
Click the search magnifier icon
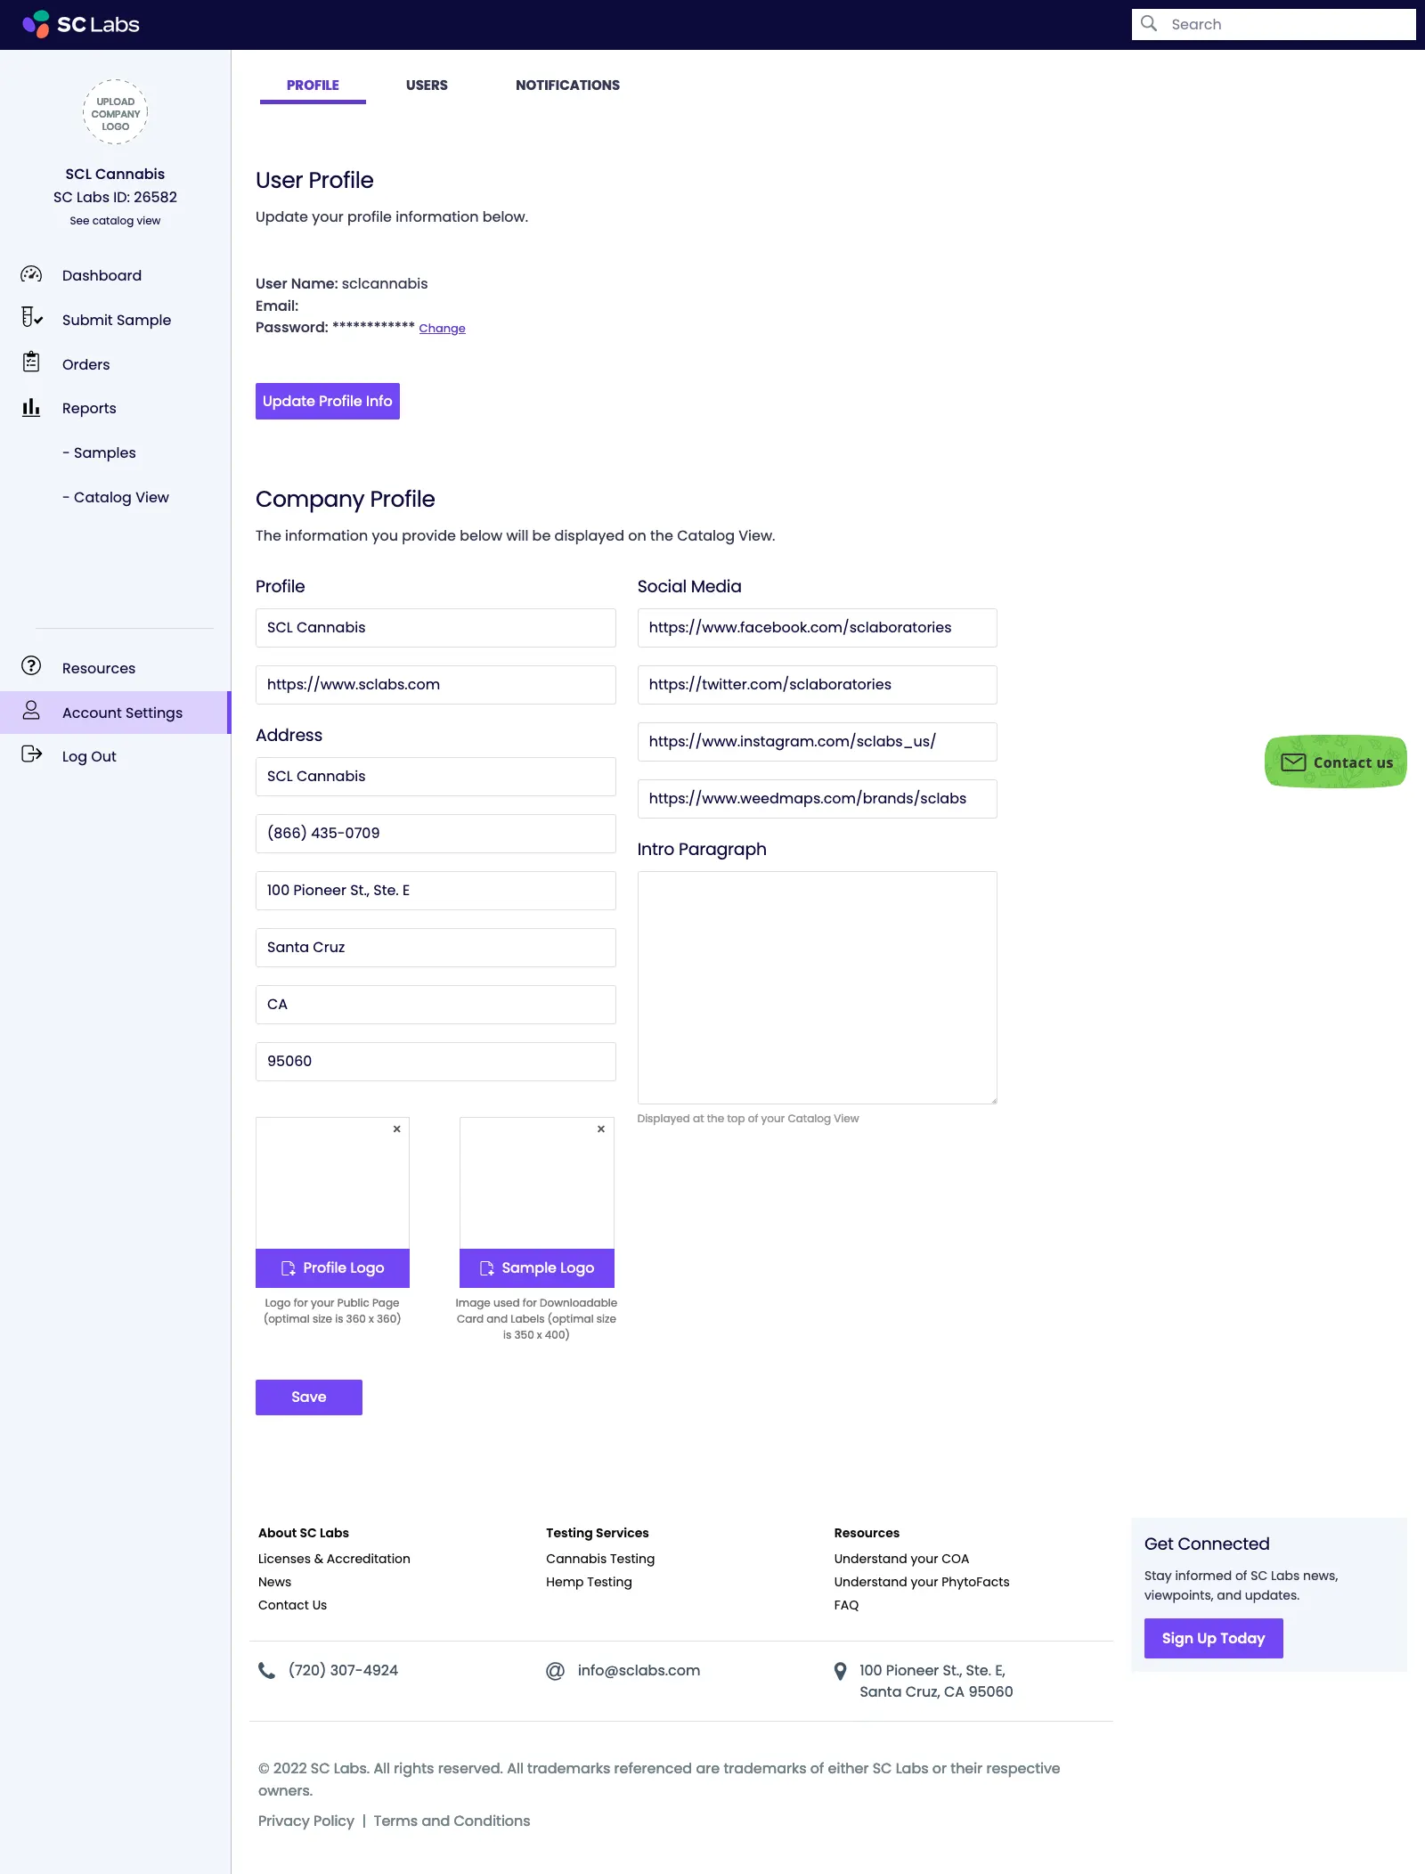point(1149,24)
